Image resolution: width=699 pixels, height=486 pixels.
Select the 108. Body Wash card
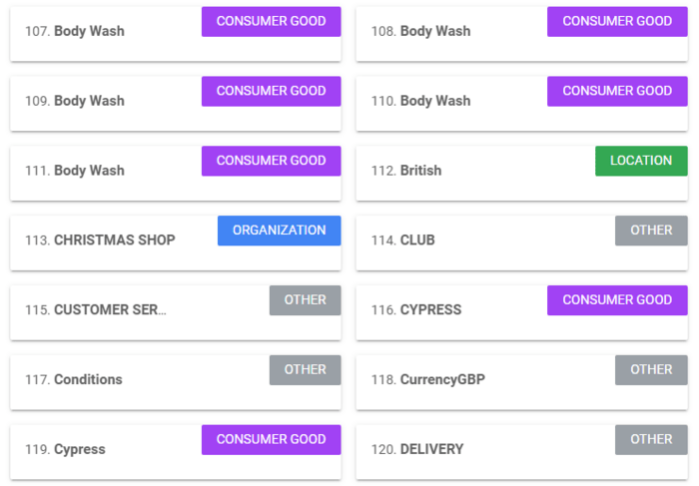click(x=521, y=34)
